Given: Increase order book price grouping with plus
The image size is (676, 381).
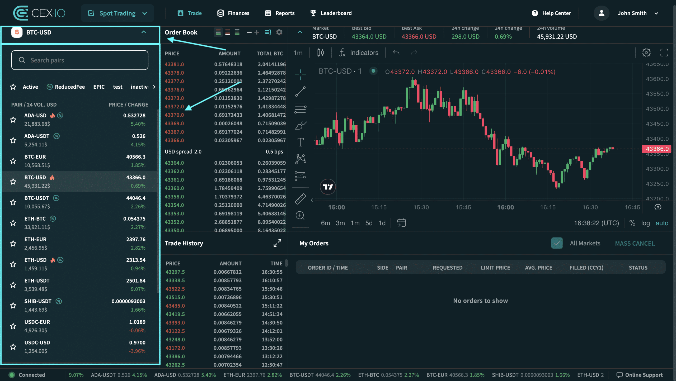Looking at the screenshot, I should point(257,32).
